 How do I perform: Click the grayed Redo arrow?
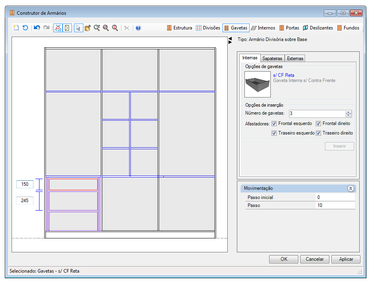pyautogui.click(x=46, y=28)
